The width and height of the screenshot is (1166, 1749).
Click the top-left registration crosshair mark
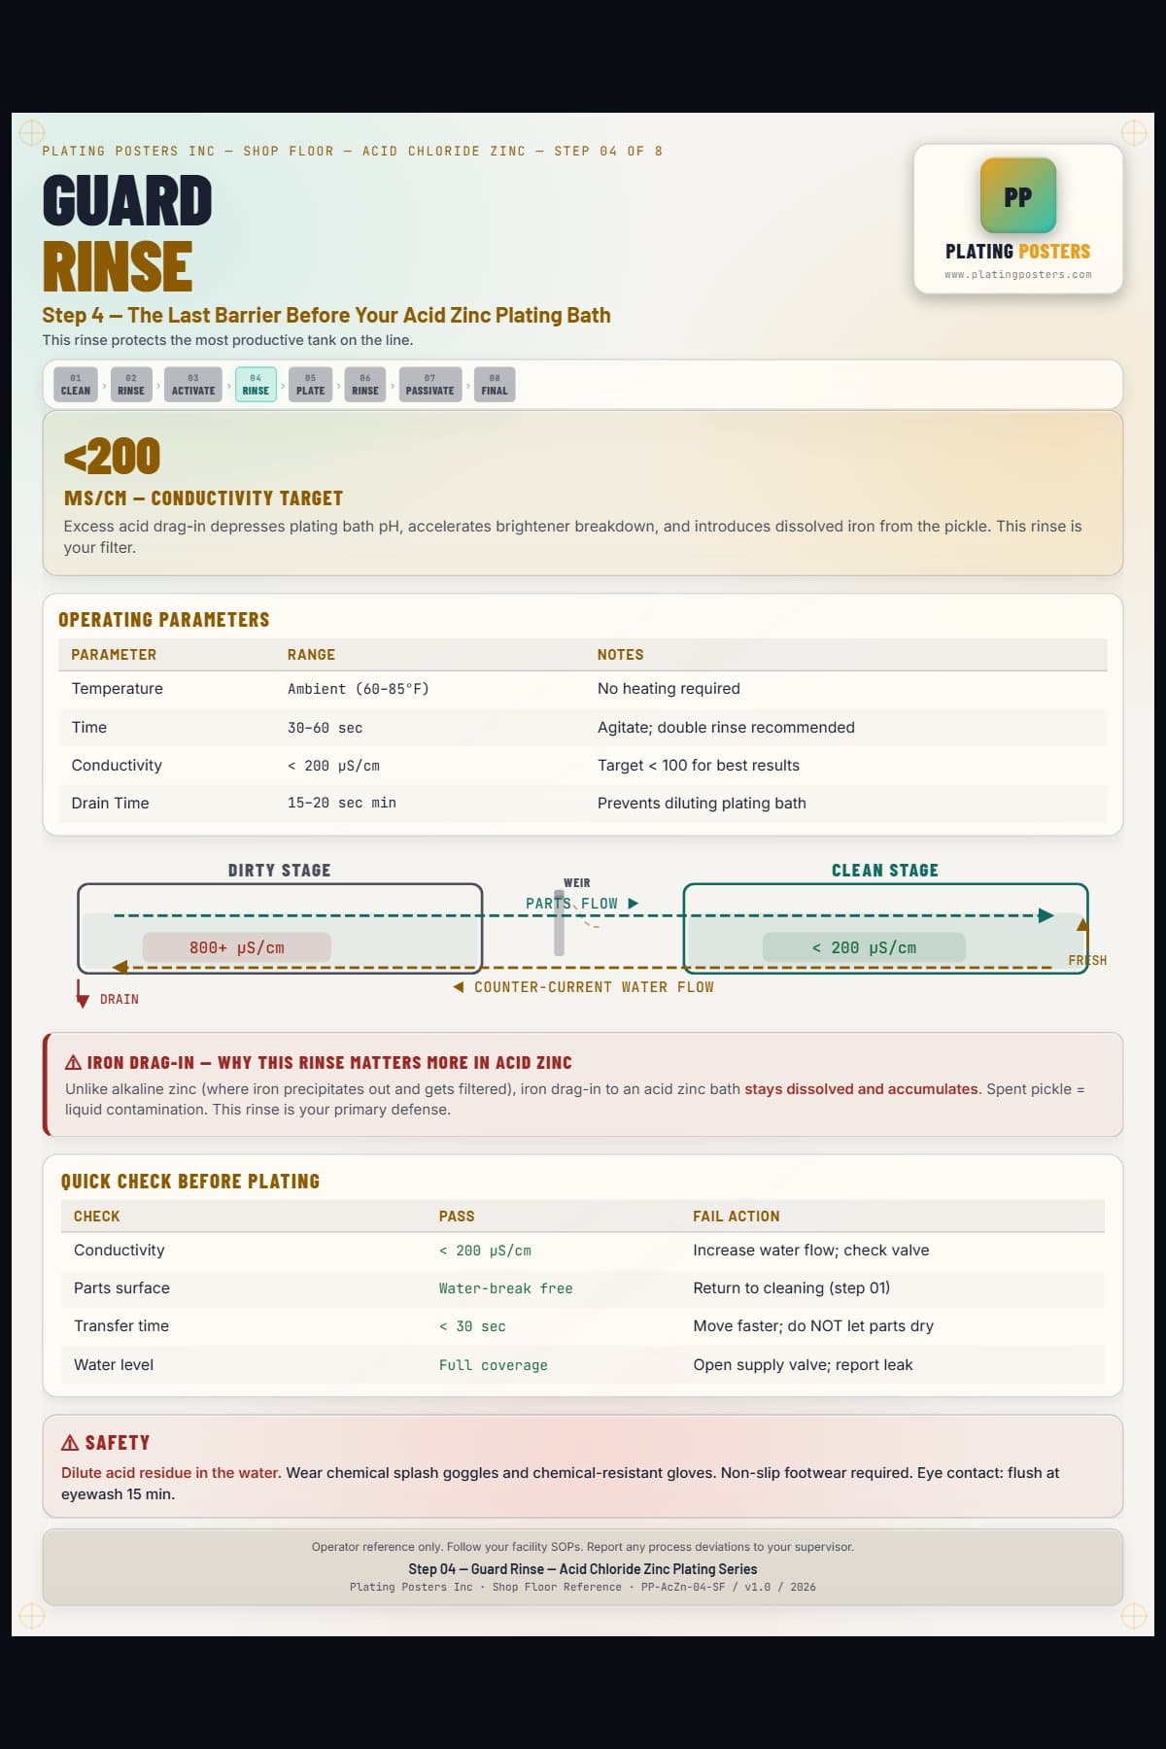[32, 132]
